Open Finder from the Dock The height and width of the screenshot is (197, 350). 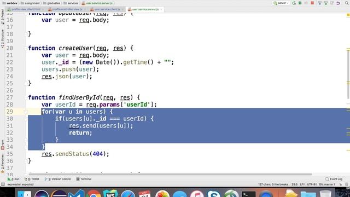(24, 194)
